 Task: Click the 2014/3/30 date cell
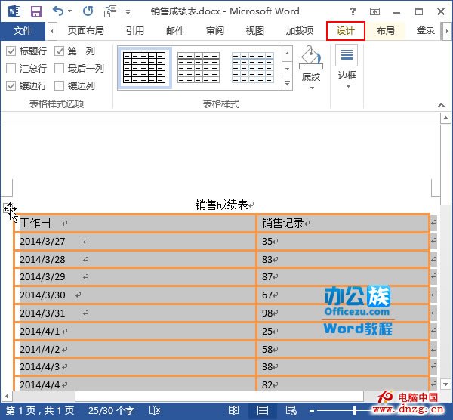pos(135,295)
